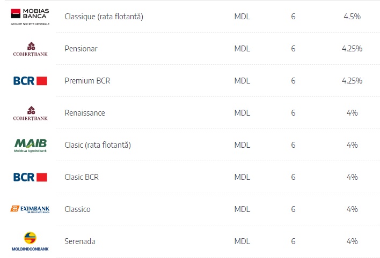Open the Serenada deposit offer

click(x=80, y=241)
